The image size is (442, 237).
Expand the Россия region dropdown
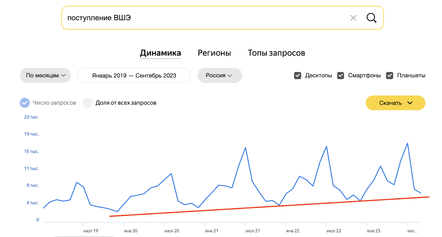pyautogui.click(x=220, y=75)
